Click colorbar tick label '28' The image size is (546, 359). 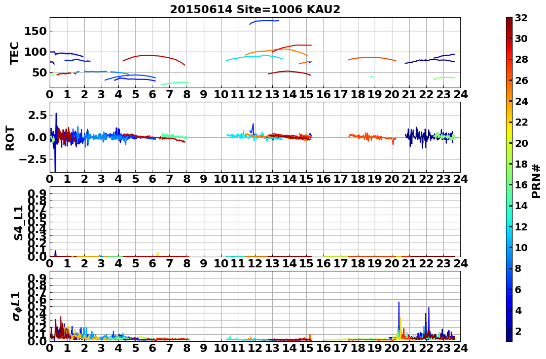[x=521, y=59]
